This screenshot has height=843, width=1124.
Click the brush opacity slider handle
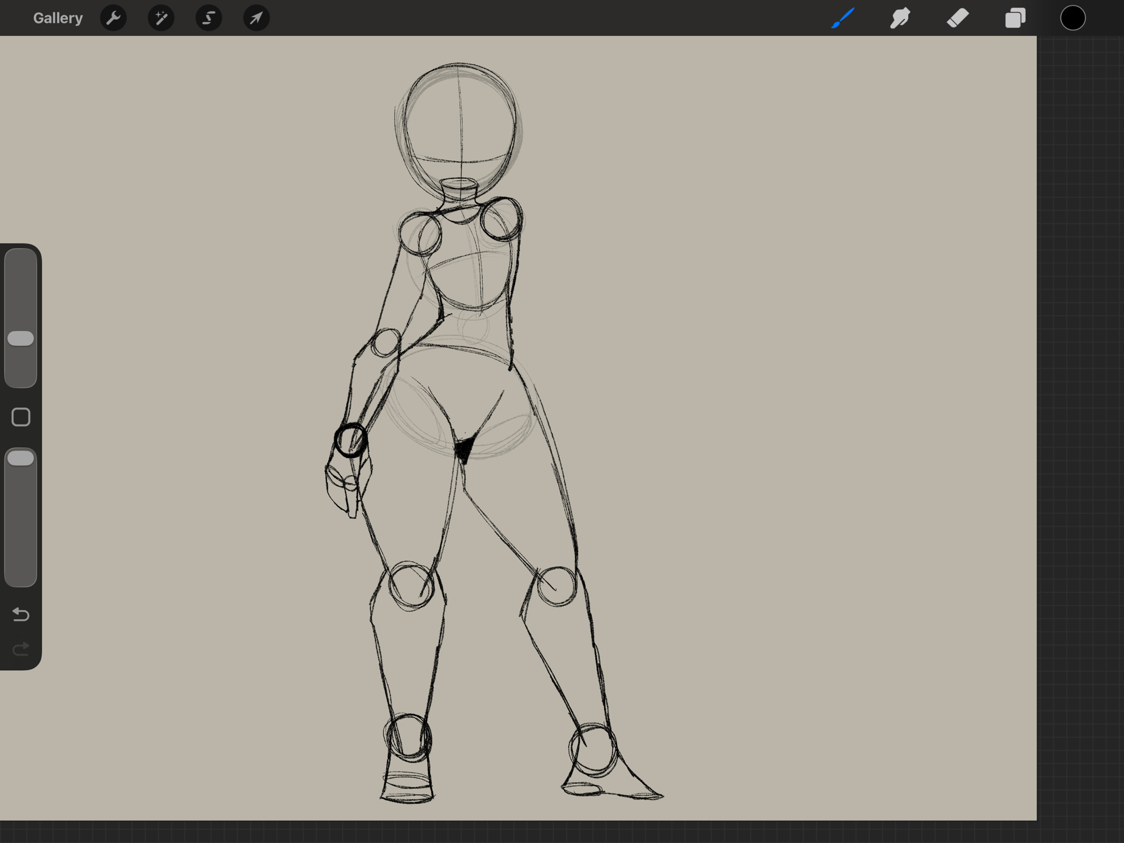(x=21, y=458)
